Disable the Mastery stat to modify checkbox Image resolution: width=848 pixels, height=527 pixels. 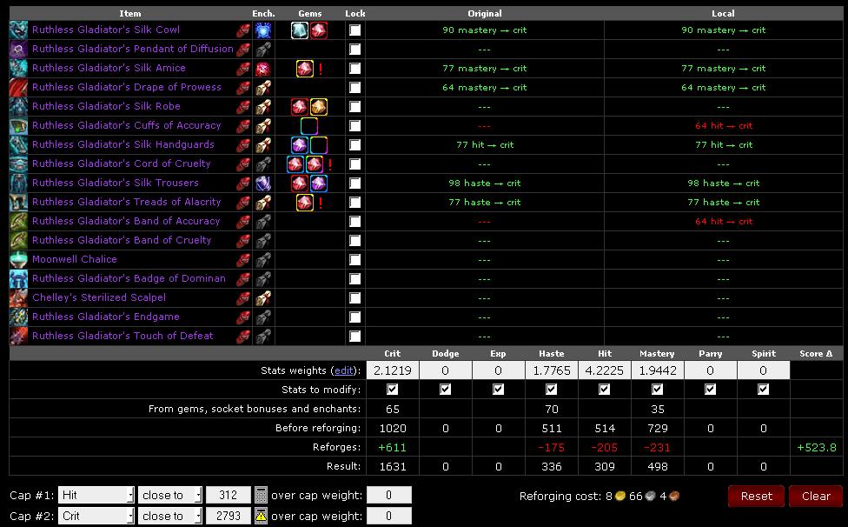pyautogui.click(x=657, y=390)
